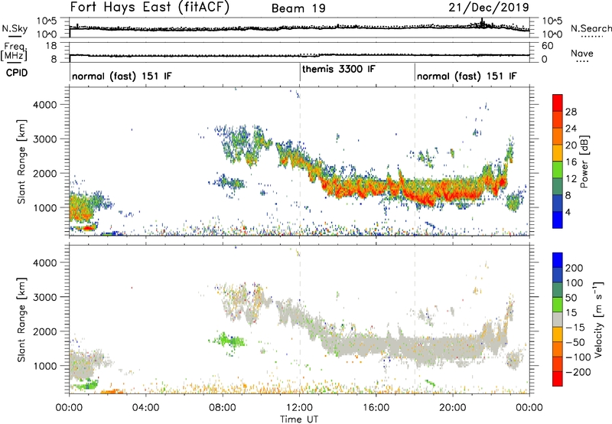
Task: Click the first 'normal (fast) 151 IF' label after 00:00
Action: tap(122, 76)
